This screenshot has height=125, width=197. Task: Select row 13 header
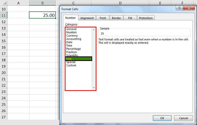(4, 28)
